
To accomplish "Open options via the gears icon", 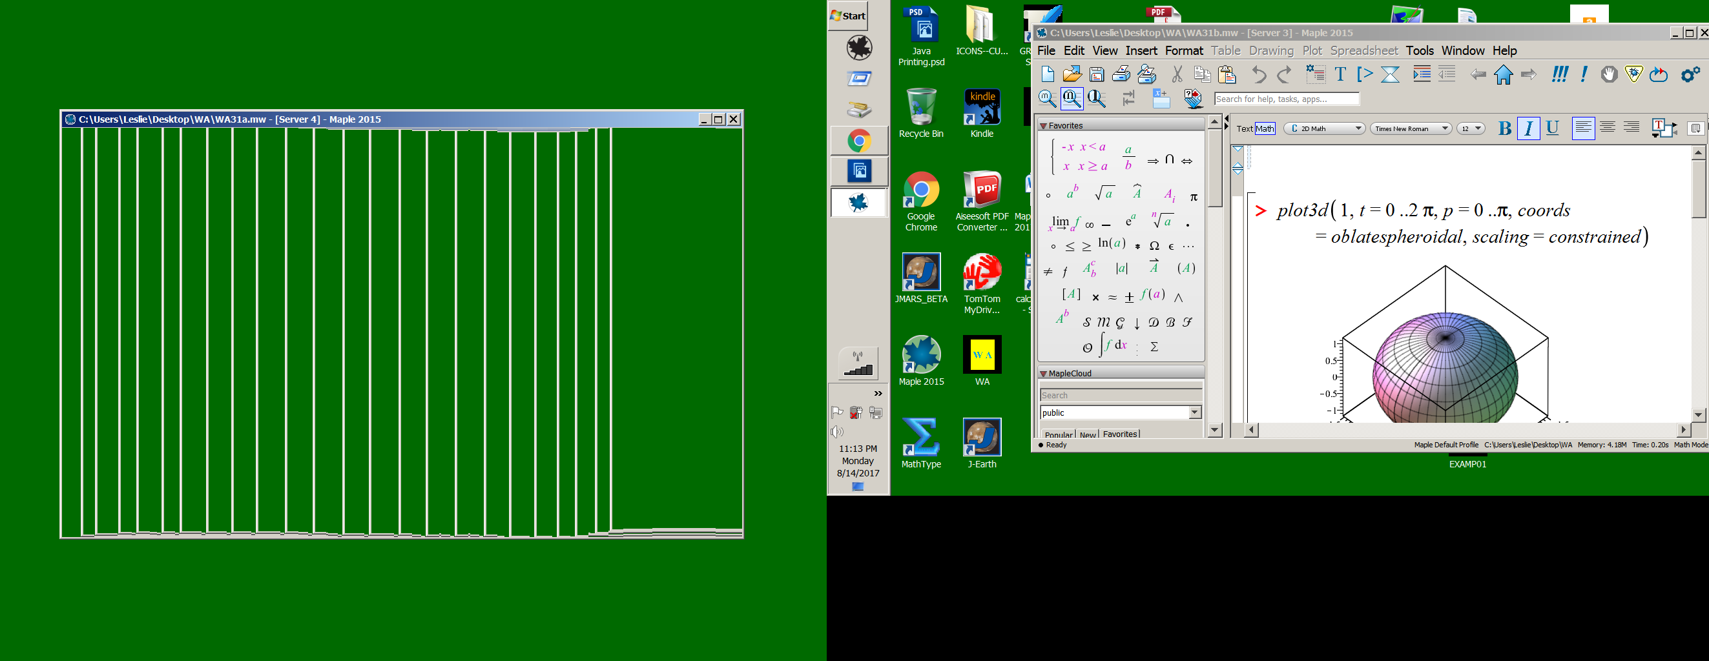I will pos(1690,74).
